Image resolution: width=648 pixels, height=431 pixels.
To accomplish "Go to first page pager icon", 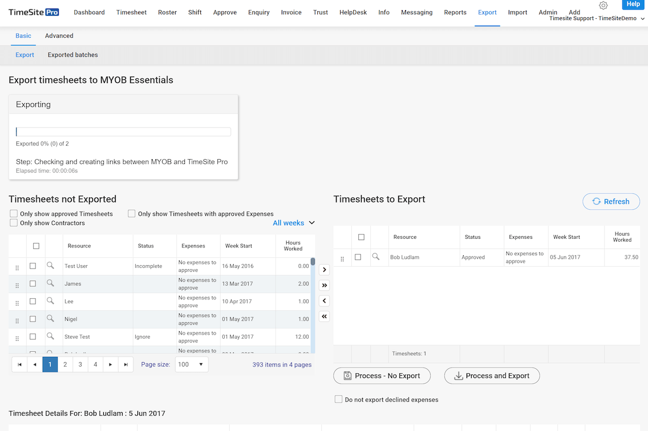I will click(19, 364).
